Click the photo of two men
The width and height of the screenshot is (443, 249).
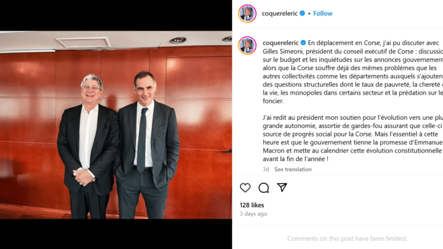point(116,125)
